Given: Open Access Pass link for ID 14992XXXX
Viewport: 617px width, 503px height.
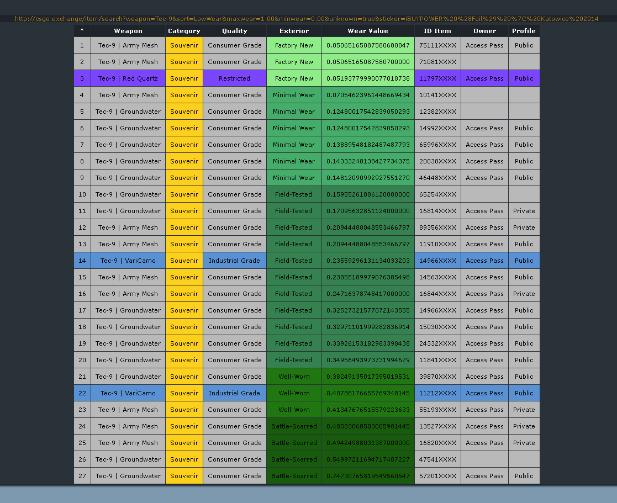Looking at the screenshot, I should click(x=484, y=128).
